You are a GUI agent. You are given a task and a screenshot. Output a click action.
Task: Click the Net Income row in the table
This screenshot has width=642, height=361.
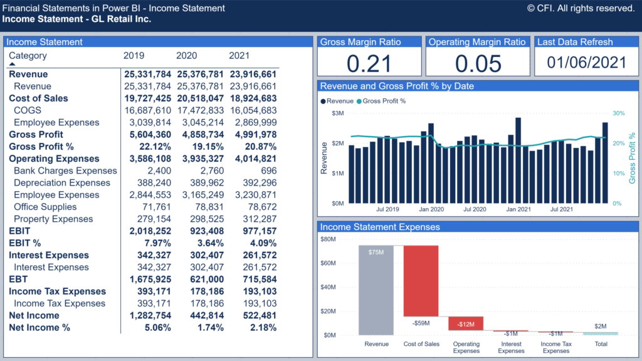(34, 315)
